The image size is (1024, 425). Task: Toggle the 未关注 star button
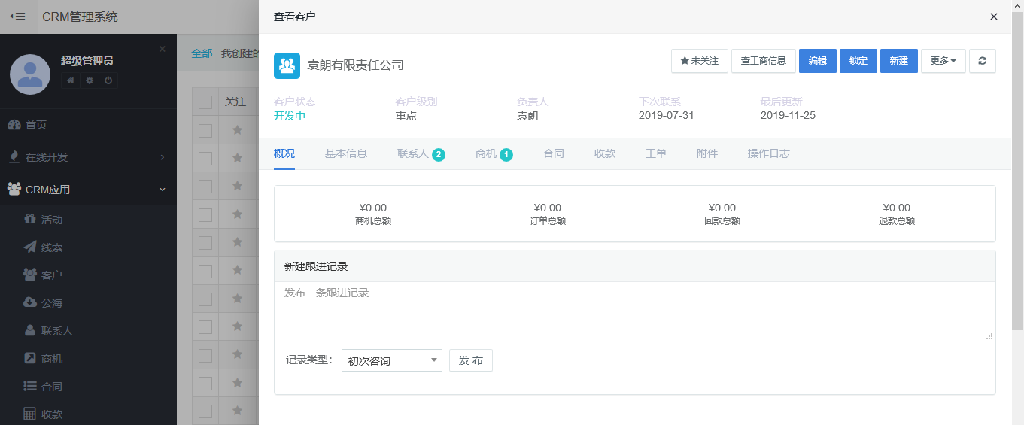699,61
